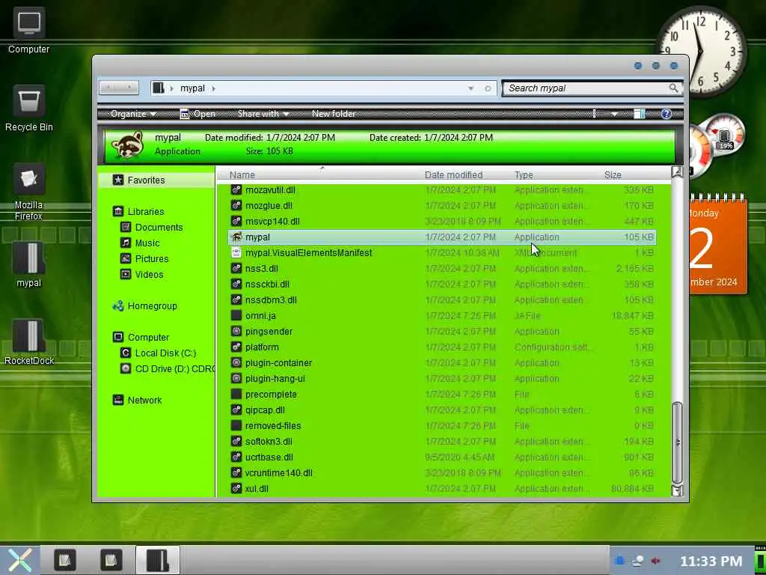
Task: Click the network icon in system tray
Action: pos(637,561)
